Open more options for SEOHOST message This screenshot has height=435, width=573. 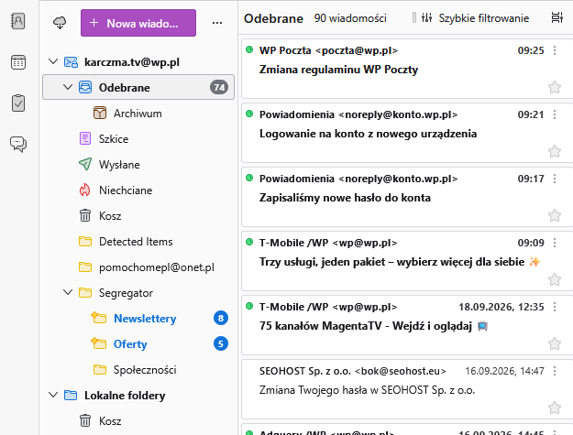555,371
